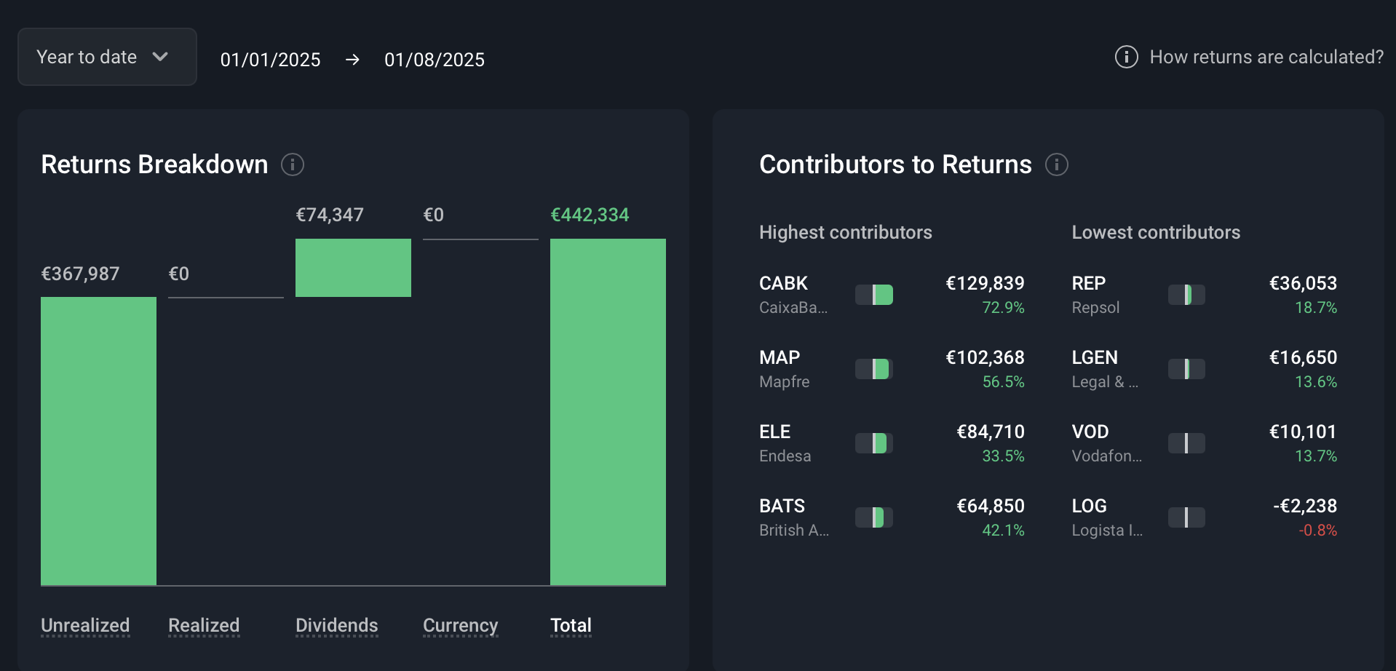
Task: Click the €442,334 total label
Action: point(590,215)
